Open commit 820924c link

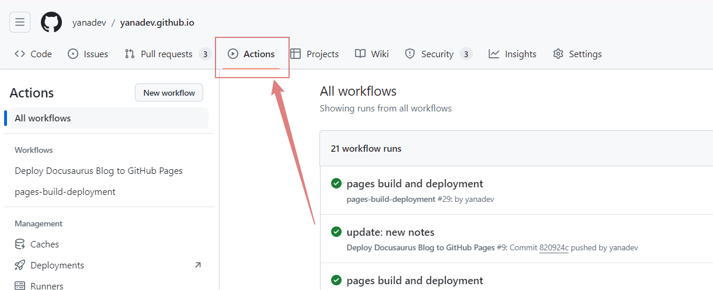554,247
